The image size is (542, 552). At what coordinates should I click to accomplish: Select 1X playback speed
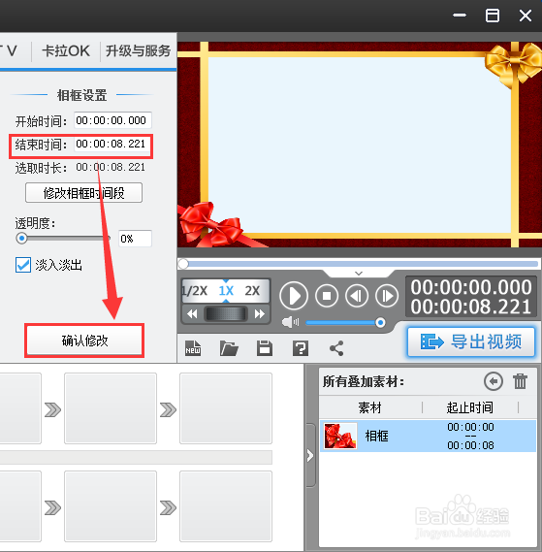226,291
